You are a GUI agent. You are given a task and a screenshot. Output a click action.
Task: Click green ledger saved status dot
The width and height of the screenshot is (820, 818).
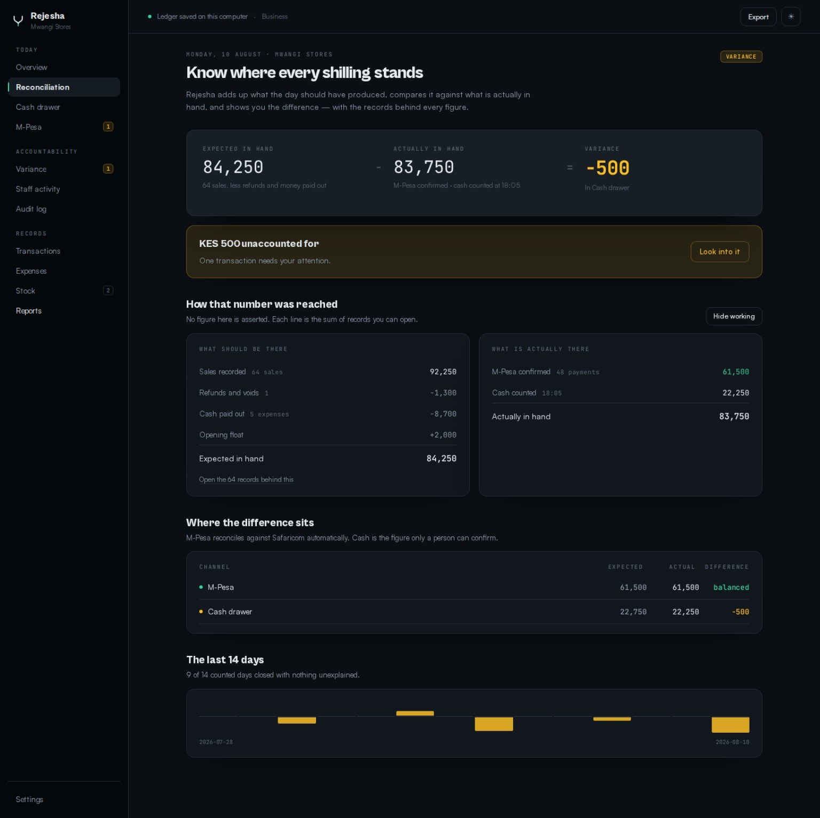pyautogui.click(x=149, y=17)
